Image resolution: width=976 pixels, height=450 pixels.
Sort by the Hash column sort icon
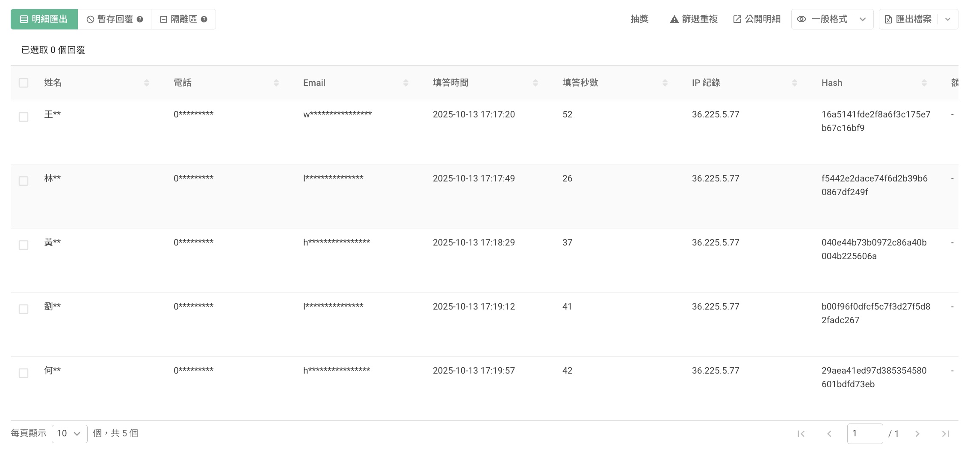[x=924, y=83]
